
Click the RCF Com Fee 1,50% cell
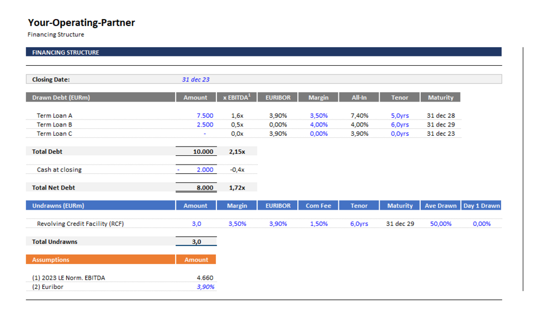(318, 224)
